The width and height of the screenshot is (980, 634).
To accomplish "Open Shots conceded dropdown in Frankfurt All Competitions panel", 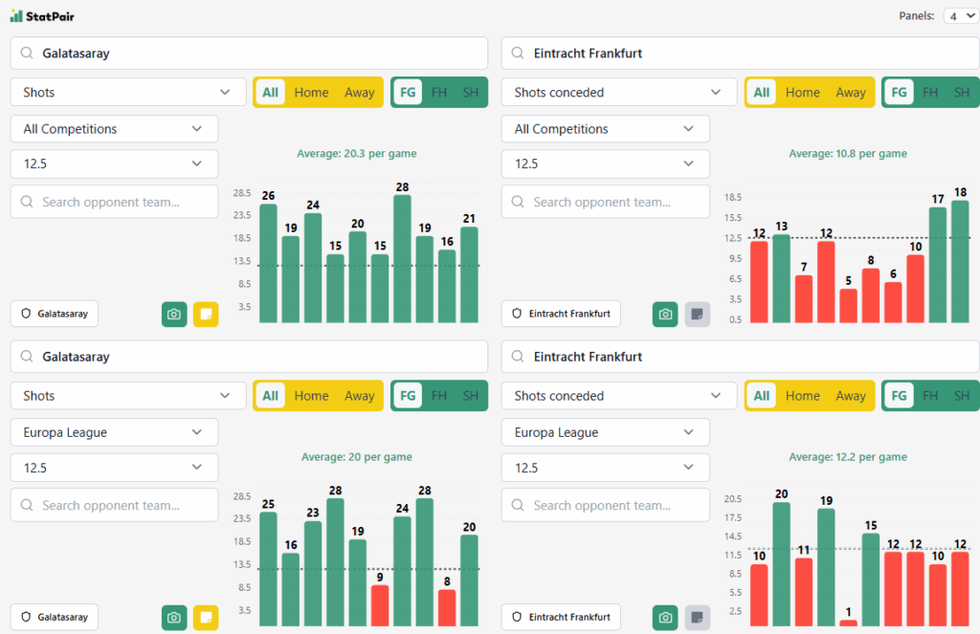I will [619, 93].
